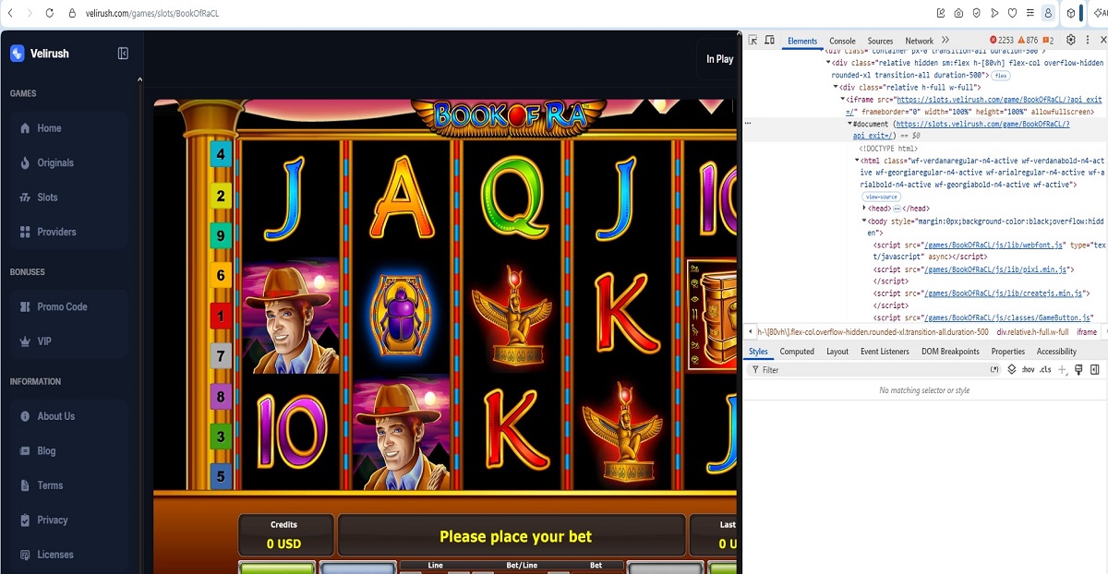The height and width of the screenshot is (574, 1108).
Task: Select the iframe breadcrumb item
Action: (1087, 332)
